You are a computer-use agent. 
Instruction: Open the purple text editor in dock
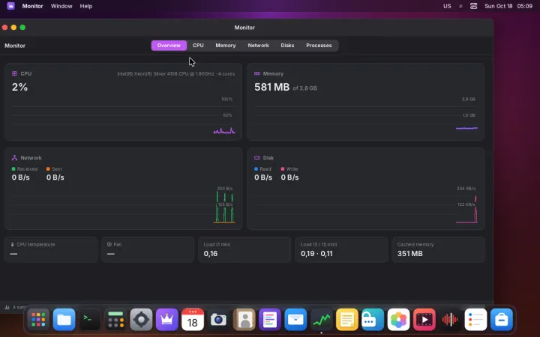[x=270, y=320]
